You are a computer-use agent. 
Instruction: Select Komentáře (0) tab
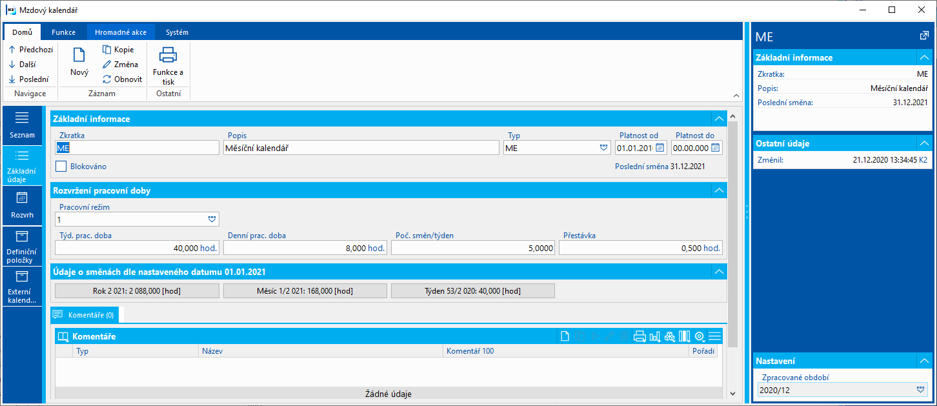pos(84,315)
